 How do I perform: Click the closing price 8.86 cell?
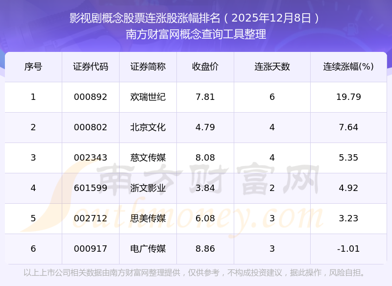[205, 249]
